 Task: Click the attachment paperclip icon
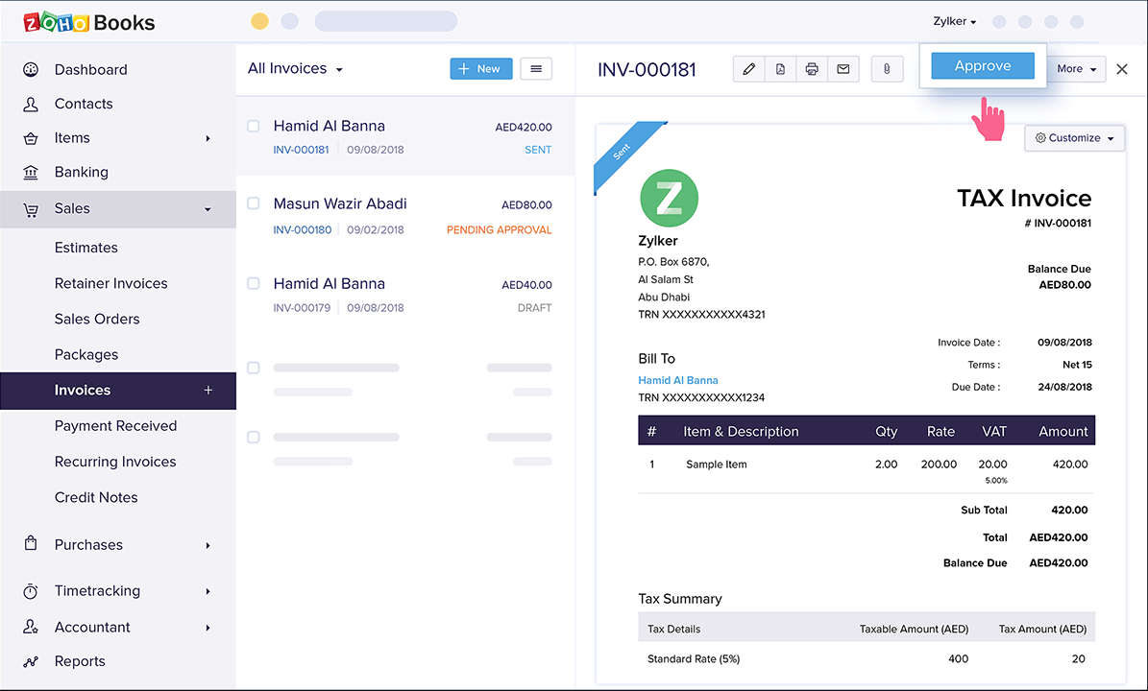(887, 69)
